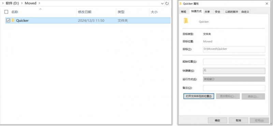
Task: Sort by the 修改日期 column header
Action: point(85,12)
